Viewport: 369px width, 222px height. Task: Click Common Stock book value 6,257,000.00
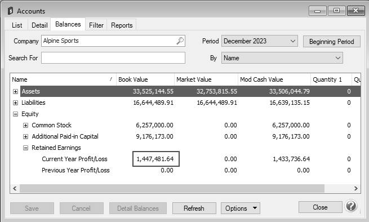click(x=154, y=125)
